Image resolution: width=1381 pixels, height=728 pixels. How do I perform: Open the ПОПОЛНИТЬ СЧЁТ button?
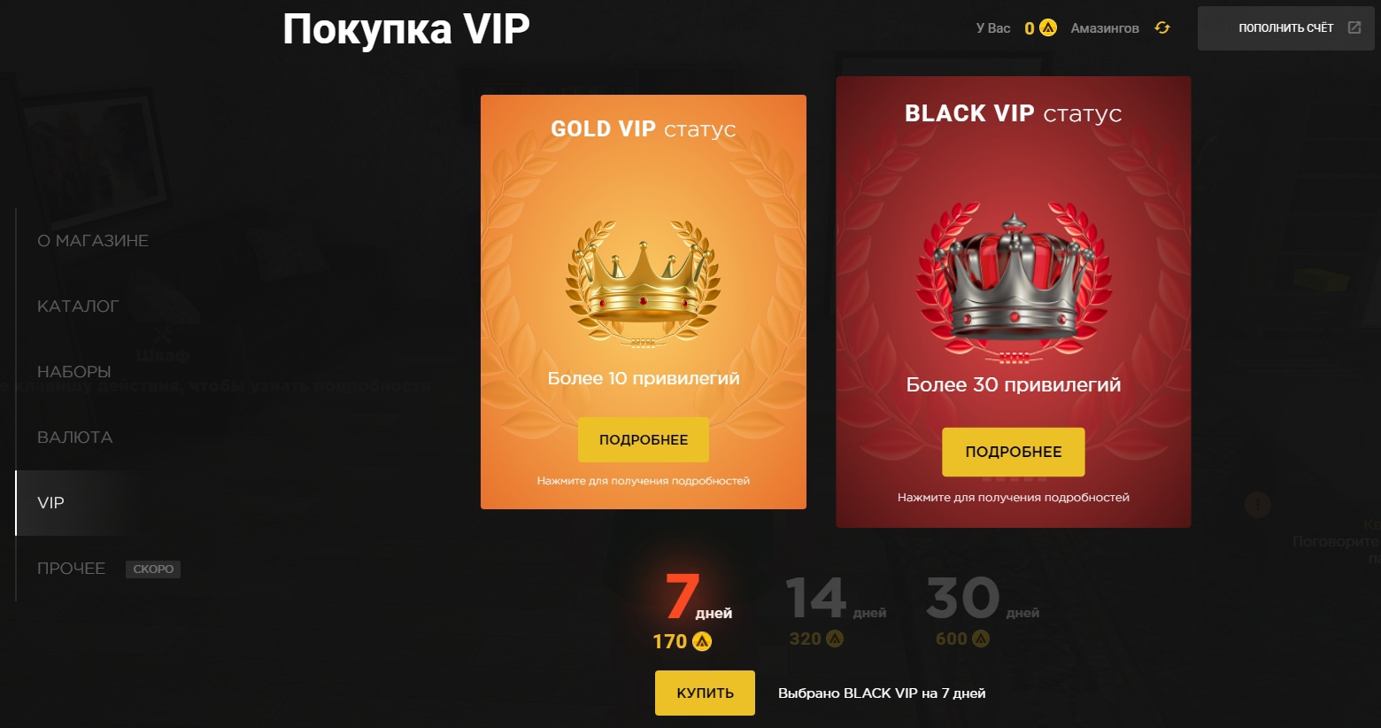tap(1285, 28)
